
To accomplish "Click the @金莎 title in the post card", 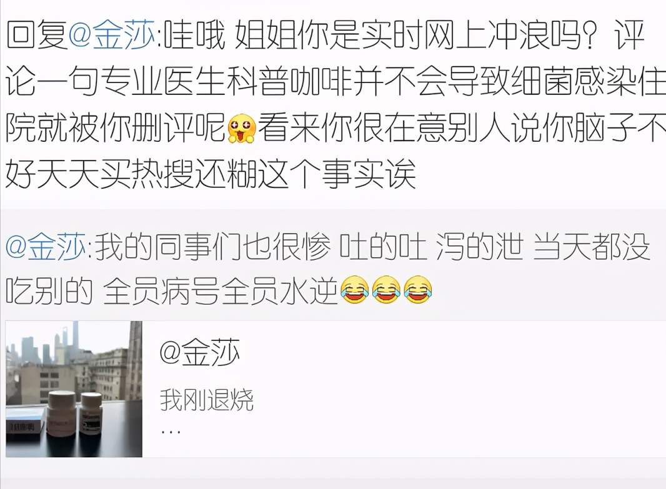I will click(200, 353).
